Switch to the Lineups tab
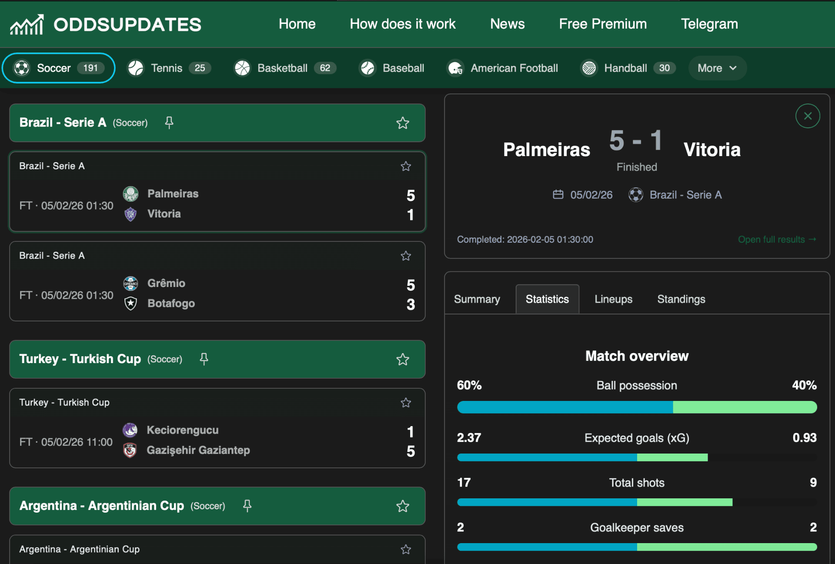This screenshot has width=835, height=564. [x=613, y=299]
